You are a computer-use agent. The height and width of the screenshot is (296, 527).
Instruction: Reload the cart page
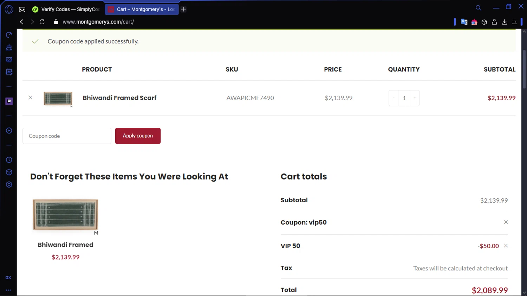(x=42, y=22)
